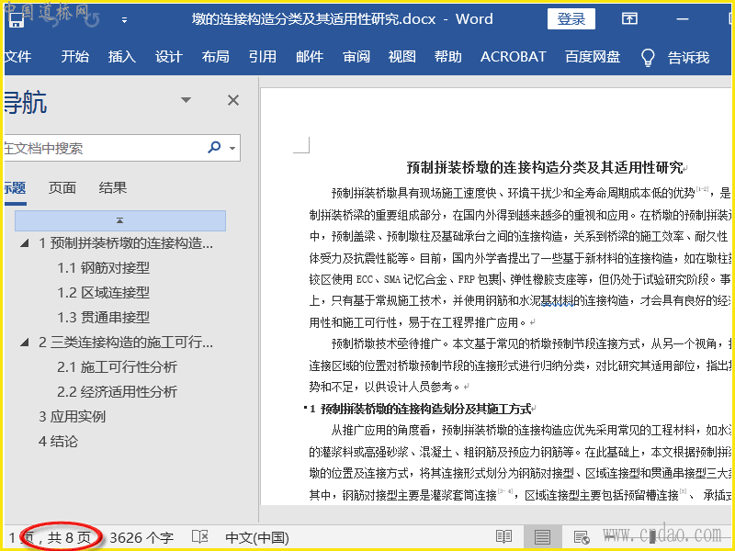Go to heading 2.1 施工可行性分析
Viewport: 735px width, 551px height.
[118, 367]
